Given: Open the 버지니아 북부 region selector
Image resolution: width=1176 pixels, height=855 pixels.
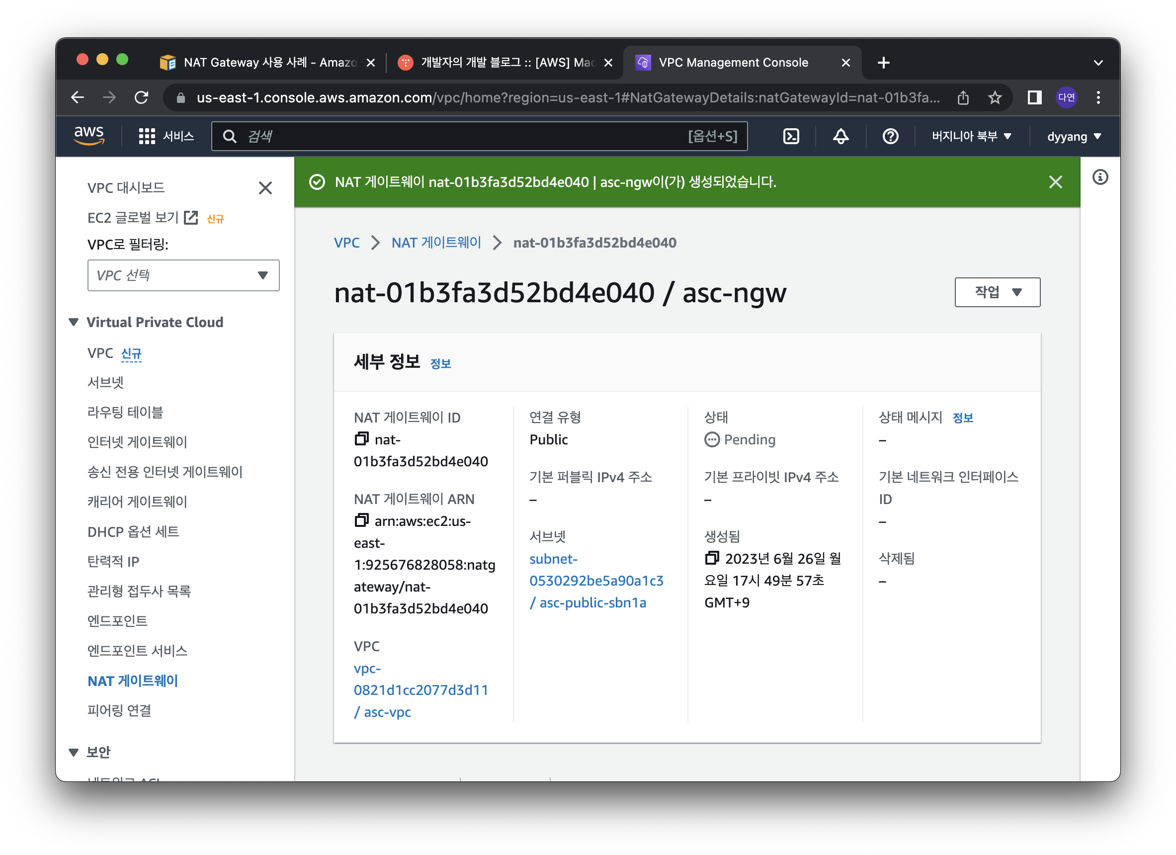Looking at the screenshot, I should 971,136.
